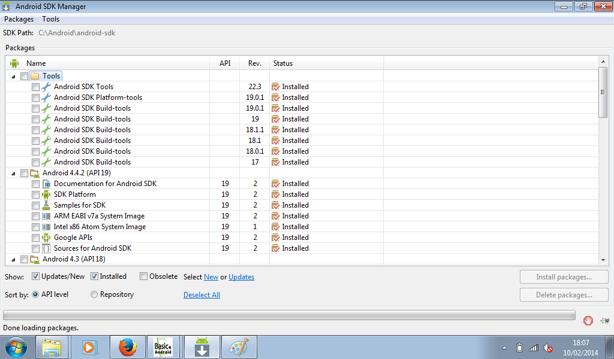614x359 pixels.
Task: Select the Android SDK Build-tools 18.0.1 row
Action: [302, 151]
